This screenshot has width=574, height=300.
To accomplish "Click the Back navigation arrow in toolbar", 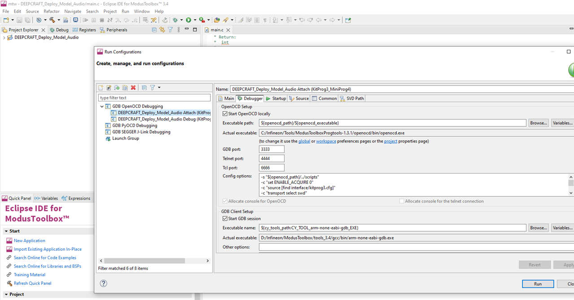I will pyautogui.click(x=318, y=20).
